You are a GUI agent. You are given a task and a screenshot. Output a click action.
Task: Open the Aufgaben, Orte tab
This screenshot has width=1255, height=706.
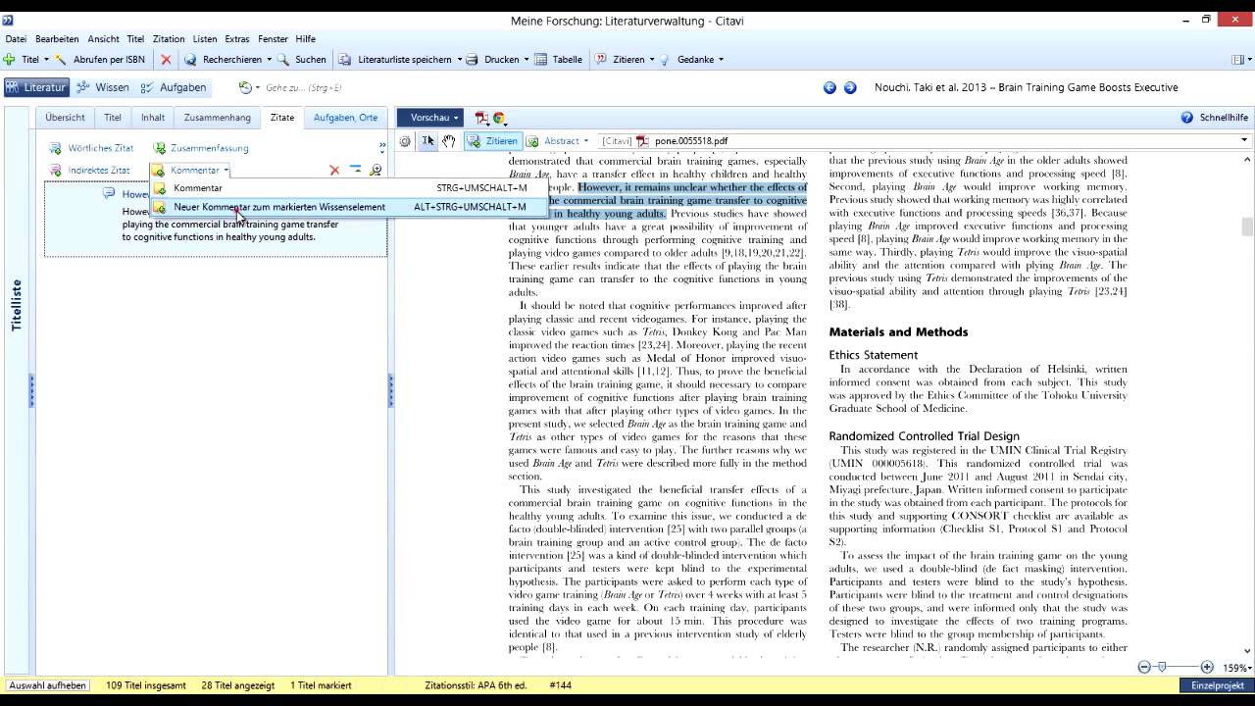click(345, 118)
